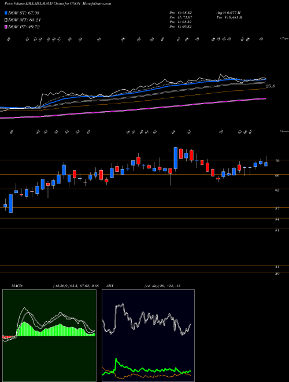Click the 39 price level label
Viewport: 289px width, 382px height.
coord(277,274)
